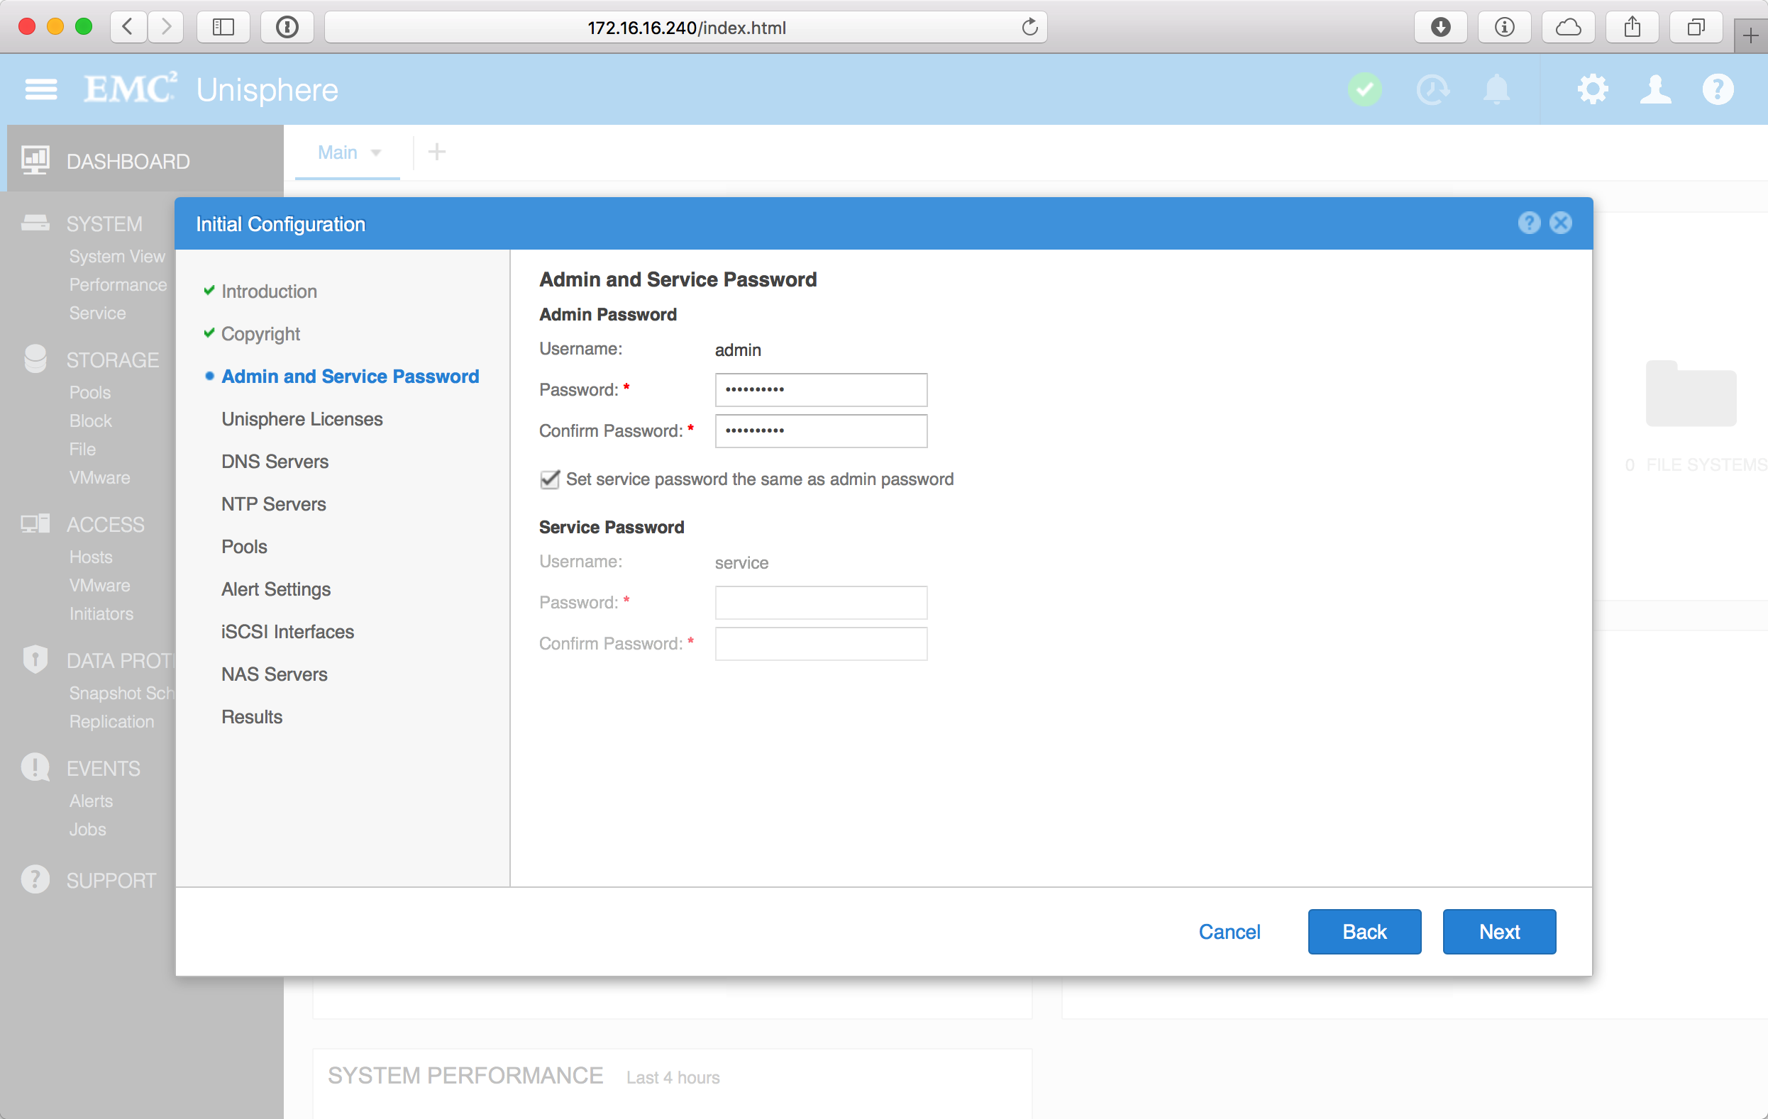Screen dimensions: 1768x1119
Task: Open the hamburger navigation menu icon
Action: 40,89
